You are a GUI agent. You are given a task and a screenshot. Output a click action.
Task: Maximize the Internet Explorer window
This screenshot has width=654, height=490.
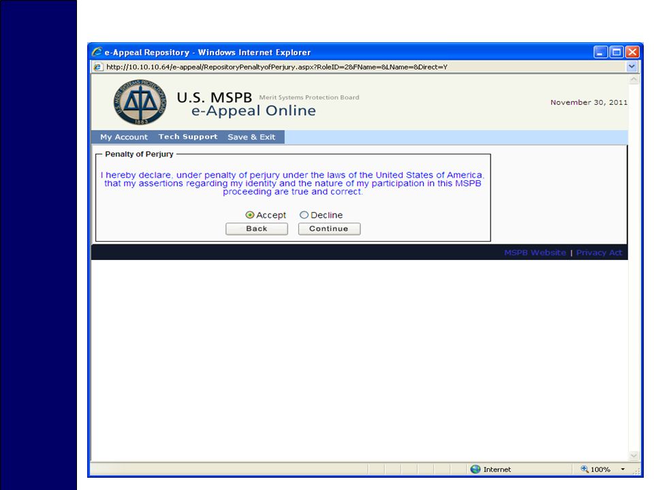point(617,52)
